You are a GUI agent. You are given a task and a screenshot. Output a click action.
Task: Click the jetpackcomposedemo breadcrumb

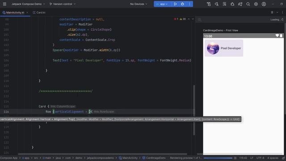[x=100, y=158]
